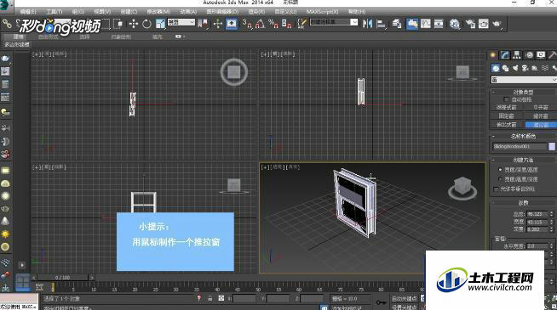557x310 pixels.
Task: Open reference coordinate system 视图 dropdown
Action: tap(181, 22)
